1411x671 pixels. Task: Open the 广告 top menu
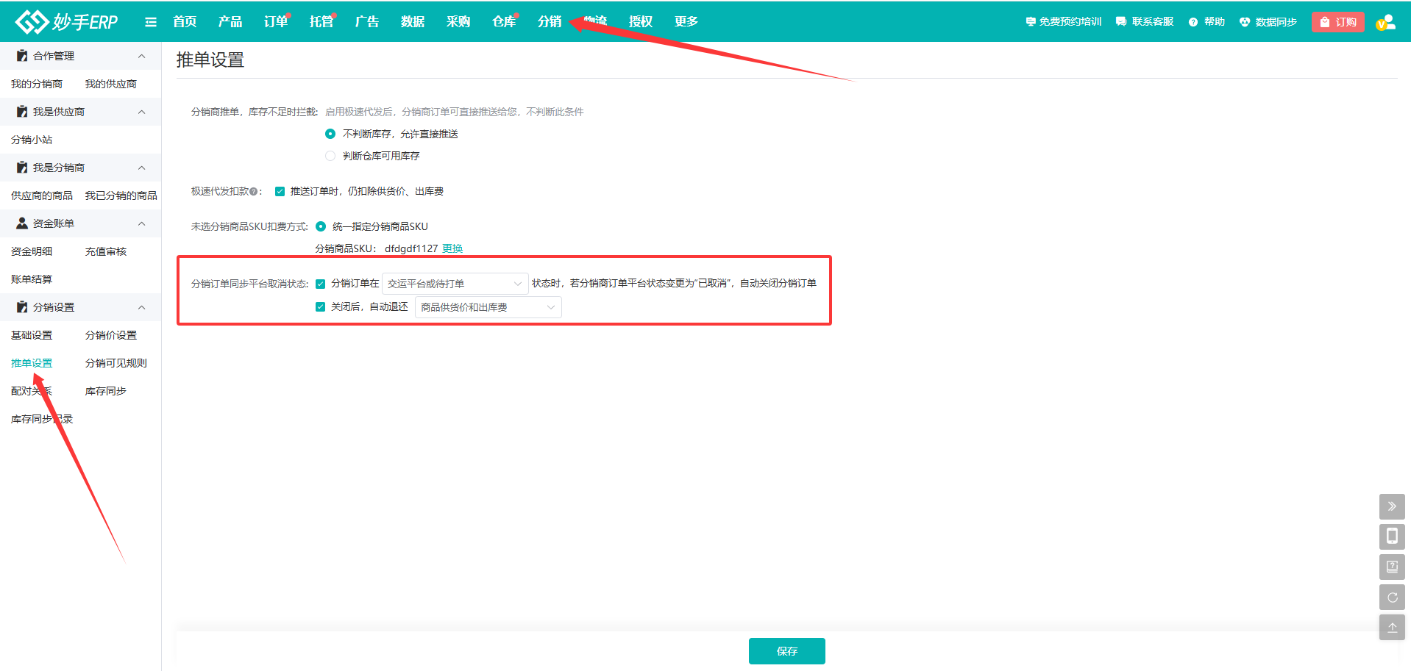367,22
